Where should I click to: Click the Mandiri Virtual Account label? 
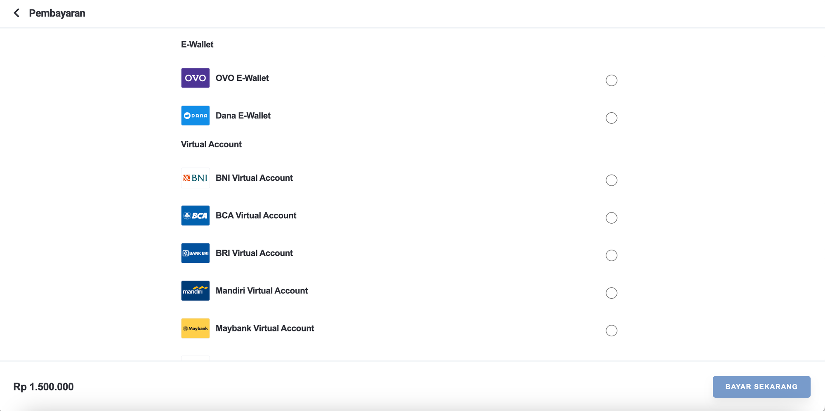click(262, 291)
